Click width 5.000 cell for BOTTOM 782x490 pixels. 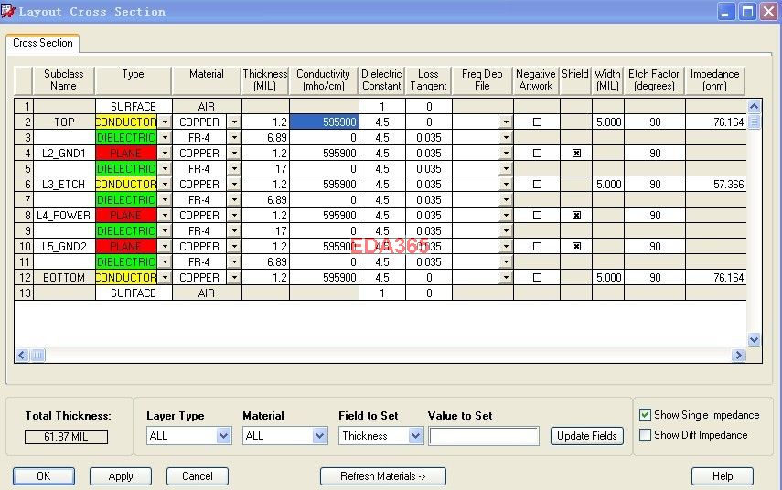click(x=608, y=278)
